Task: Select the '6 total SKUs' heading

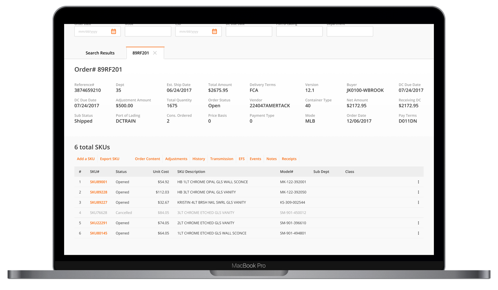Action: click(x=92, y=147)
